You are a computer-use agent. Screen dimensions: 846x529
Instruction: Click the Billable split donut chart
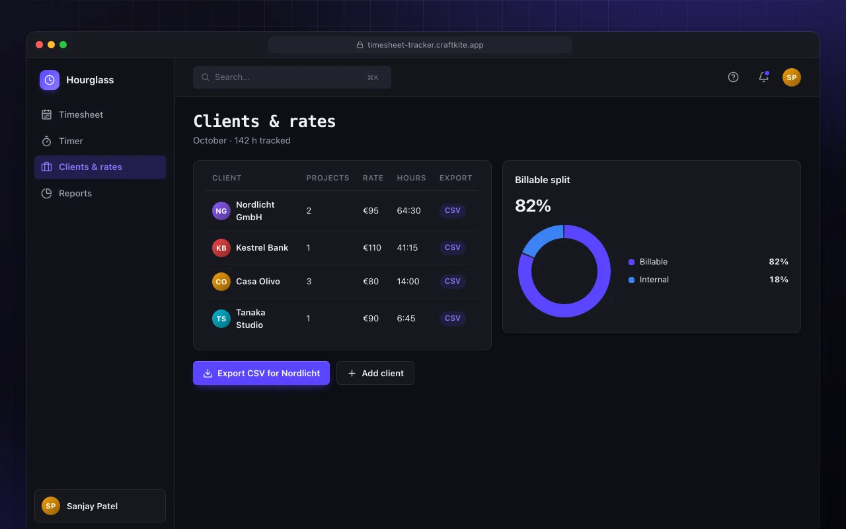(564, 271)
